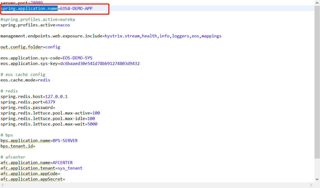This screenshot has height=188, width=320.
Task: Click the AFCENTER application name value
Action: (63, 163)
